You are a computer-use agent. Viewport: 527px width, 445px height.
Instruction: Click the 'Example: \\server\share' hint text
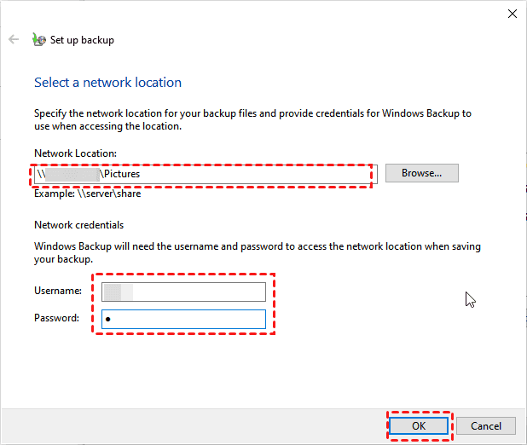point(87,194)
